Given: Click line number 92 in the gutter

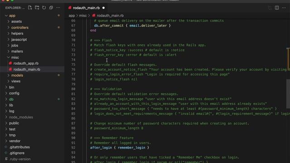Looking at the screenshot, I should [73, 148].
